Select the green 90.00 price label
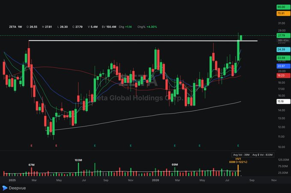Image resolution: width=291 pixels, height=193 pixels. 283,7
